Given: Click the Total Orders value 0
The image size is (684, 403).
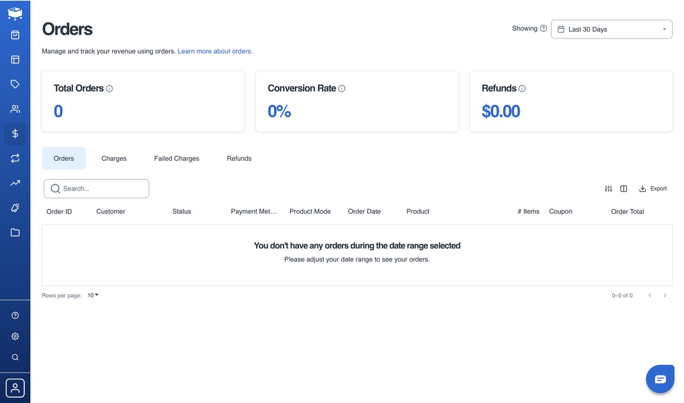Looking at the screenshot, I should point(58,111).
